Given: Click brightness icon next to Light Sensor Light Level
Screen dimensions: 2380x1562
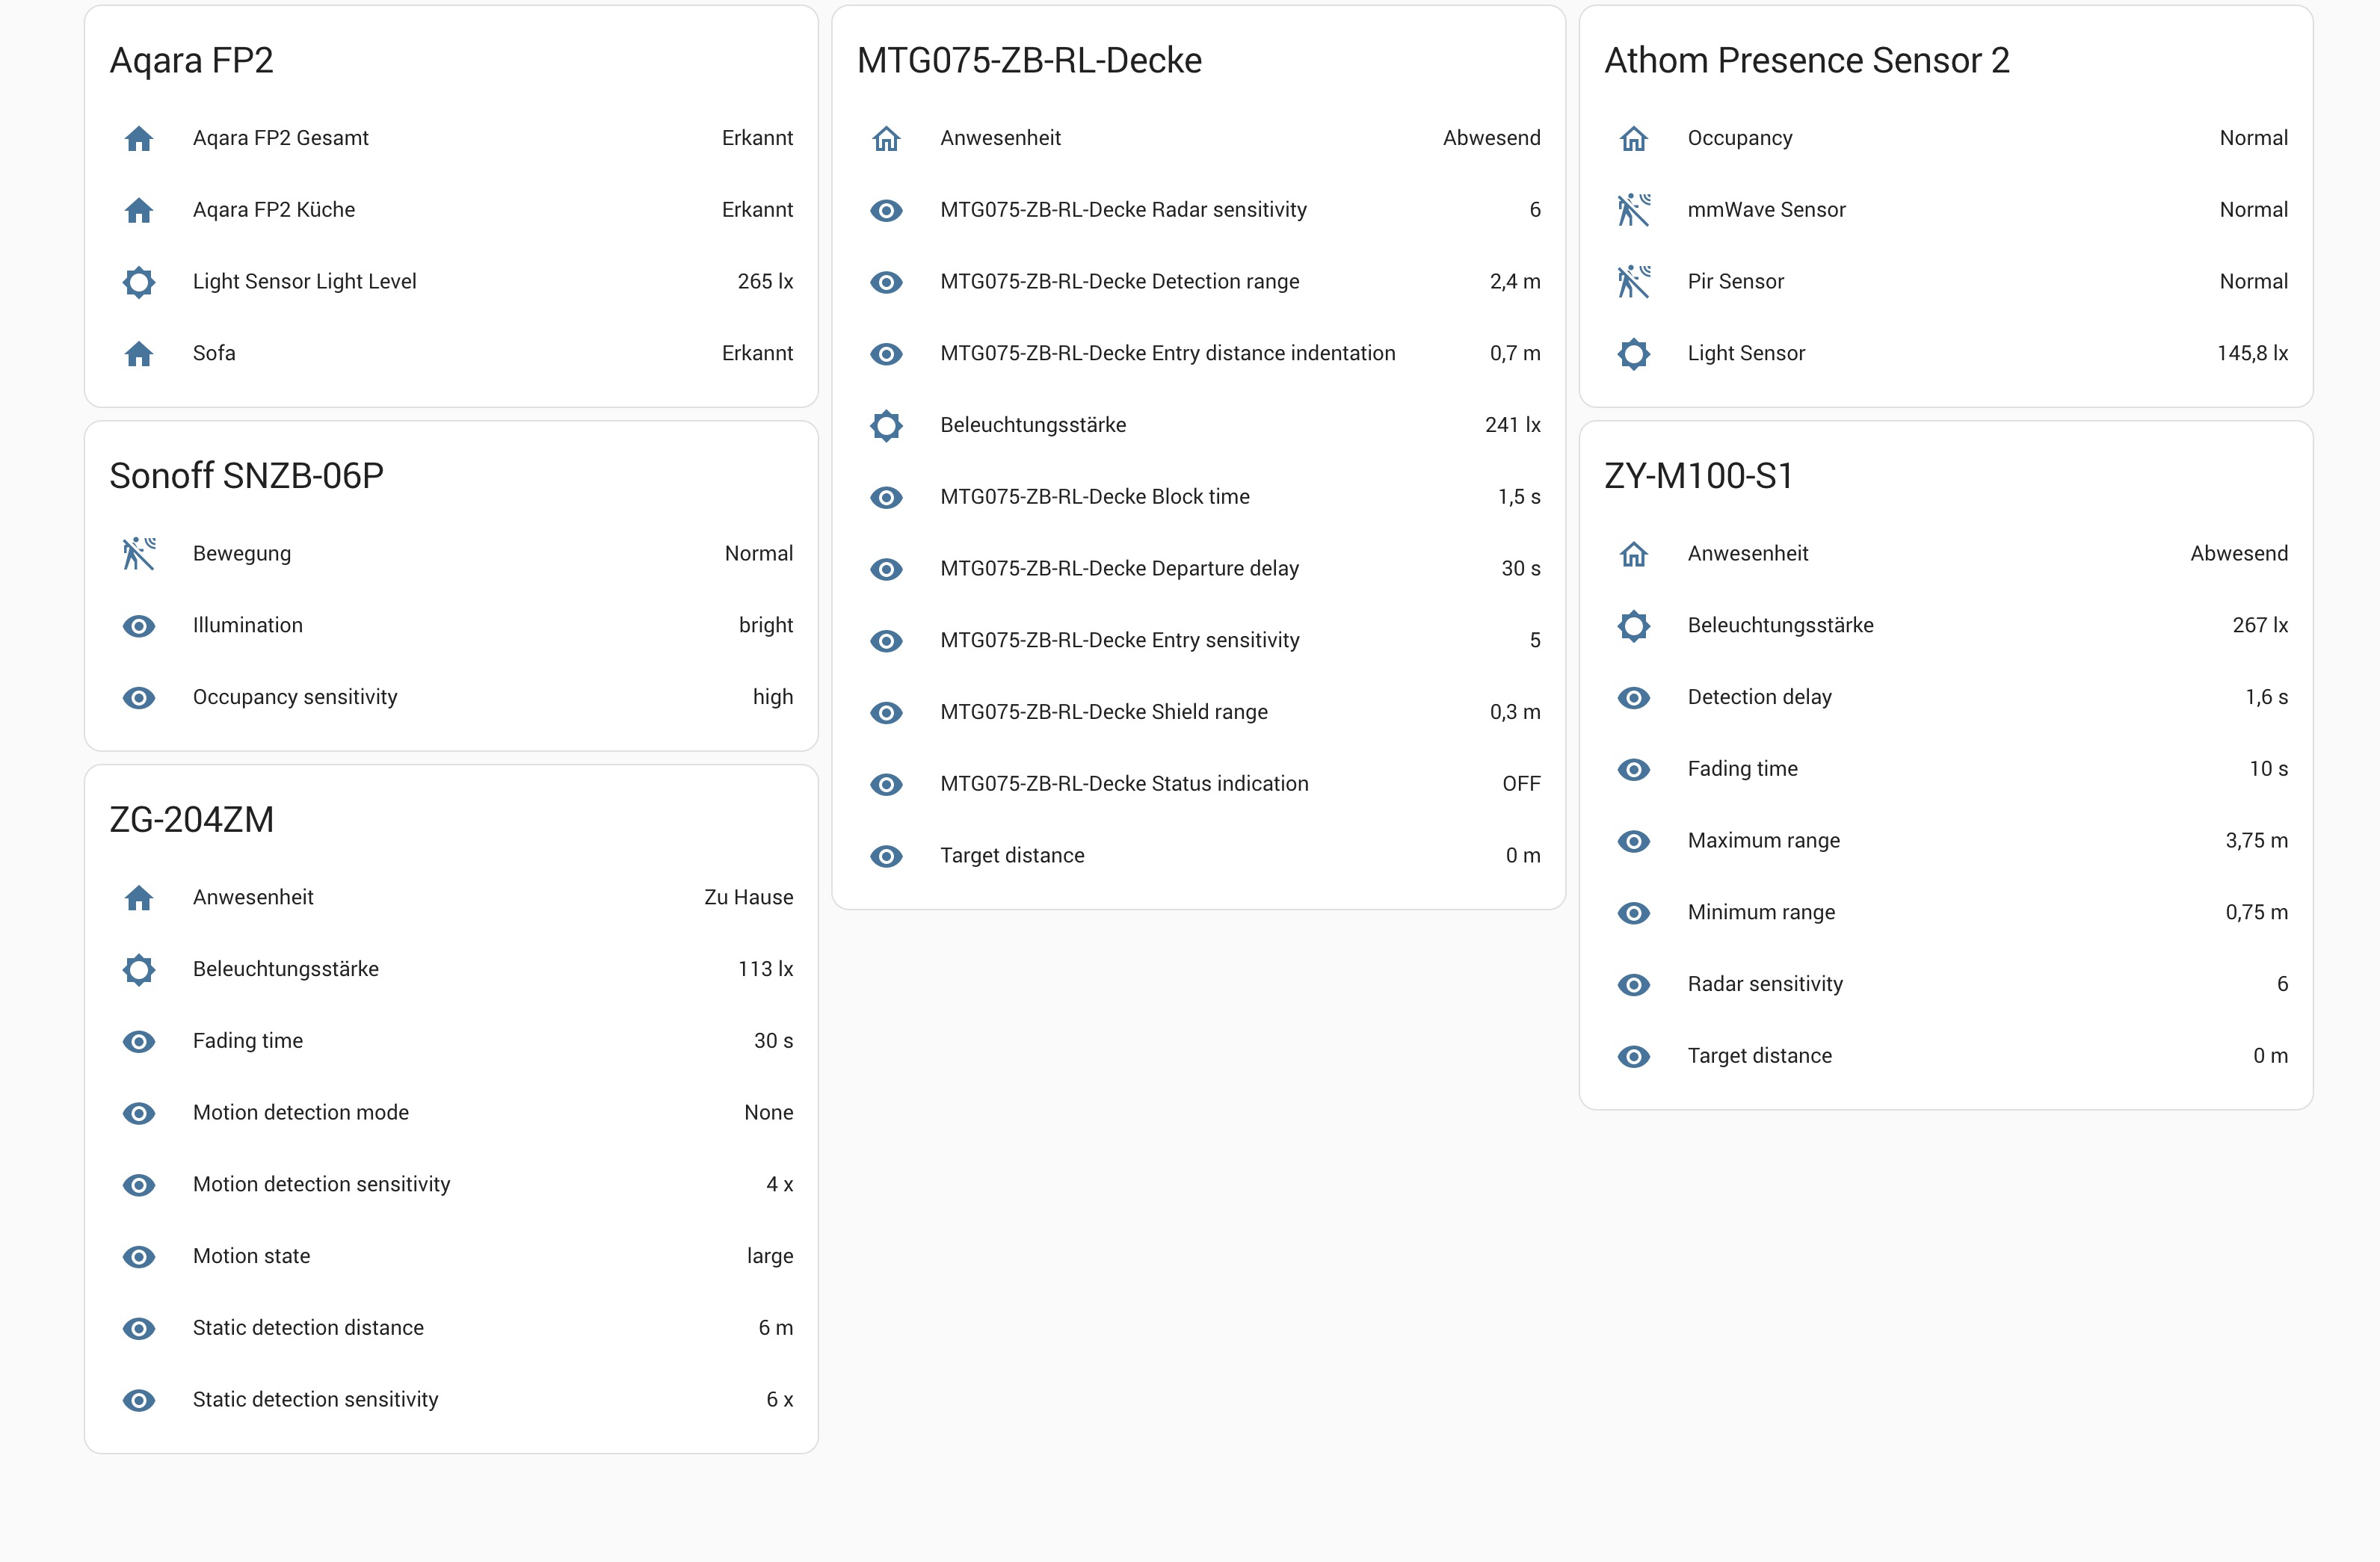Looking at the screenshot, I should [139, 282].
